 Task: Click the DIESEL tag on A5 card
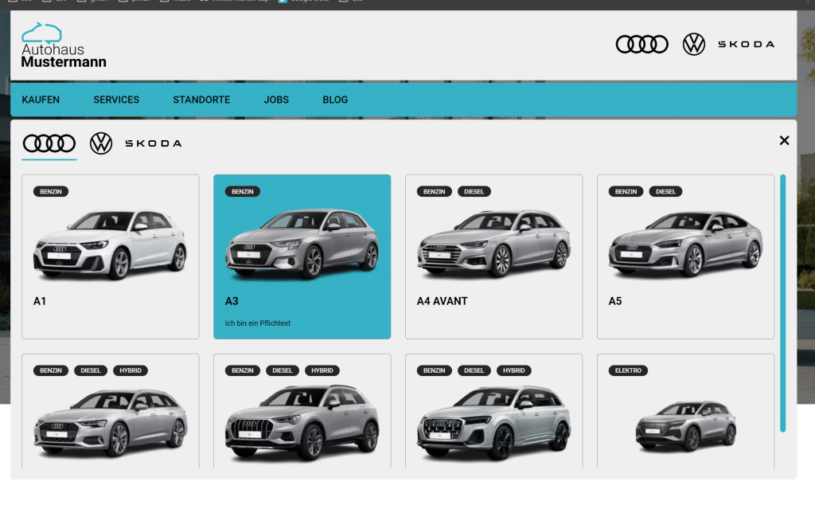[665, 192]
